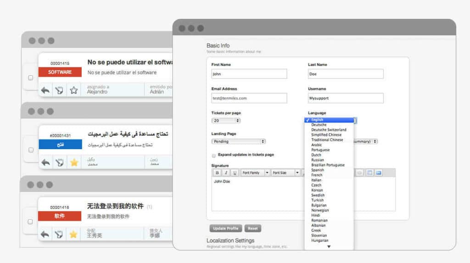This screenshot has width=470, height=263.
Task: Select Hungarian language
Action: pos(329,241)
